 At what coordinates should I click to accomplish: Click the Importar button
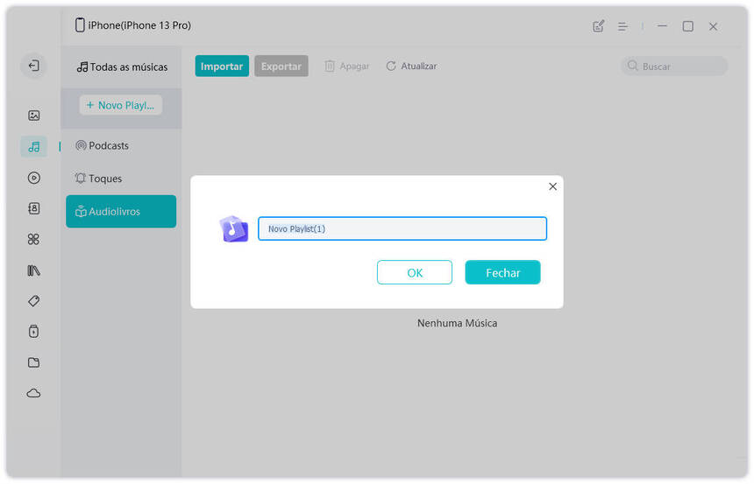(x=222, y=67)
